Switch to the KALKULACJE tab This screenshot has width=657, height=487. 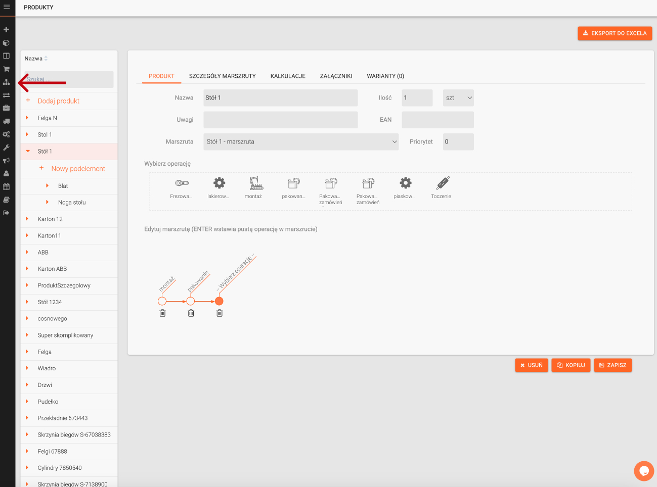288,76
